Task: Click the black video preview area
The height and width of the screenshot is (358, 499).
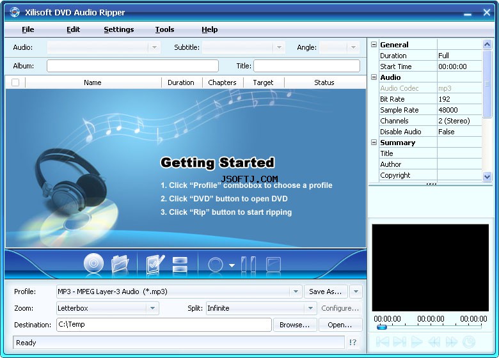Action: tap(431, 268)
